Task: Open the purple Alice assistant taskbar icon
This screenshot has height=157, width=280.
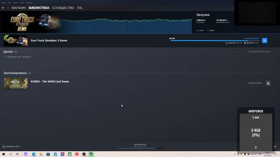Action: point(26,154)
